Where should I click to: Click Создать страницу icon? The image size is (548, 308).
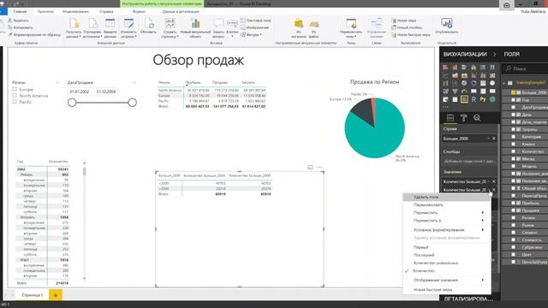point(170,23)
